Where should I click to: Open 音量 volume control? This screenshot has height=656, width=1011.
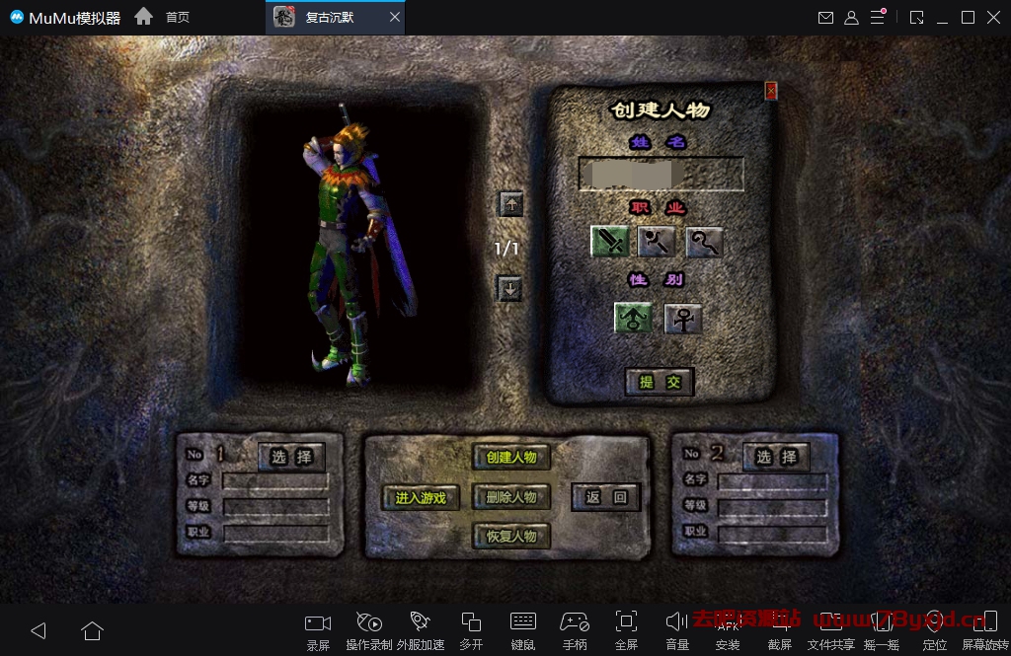point(677,631)
